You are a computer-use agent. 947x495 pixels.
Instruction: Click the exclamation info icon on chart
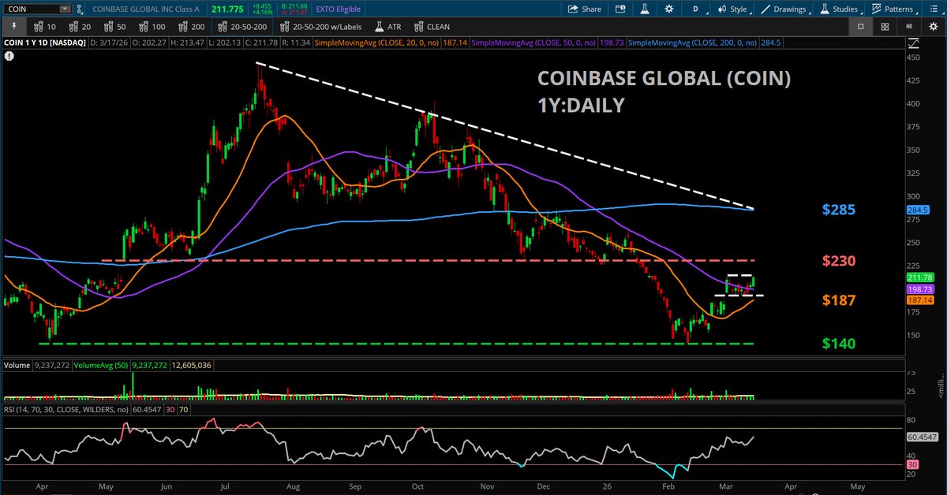pyautogui.click(x=9, y=57)
